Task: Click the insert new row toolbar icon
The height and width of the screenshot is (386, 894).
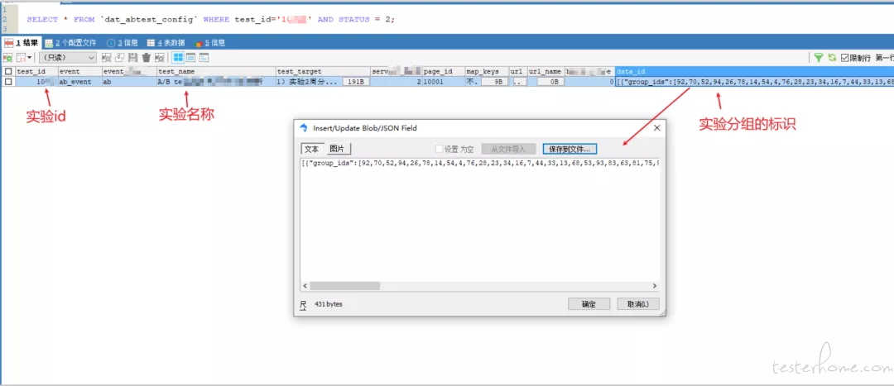Action: [x=106, y=58]
